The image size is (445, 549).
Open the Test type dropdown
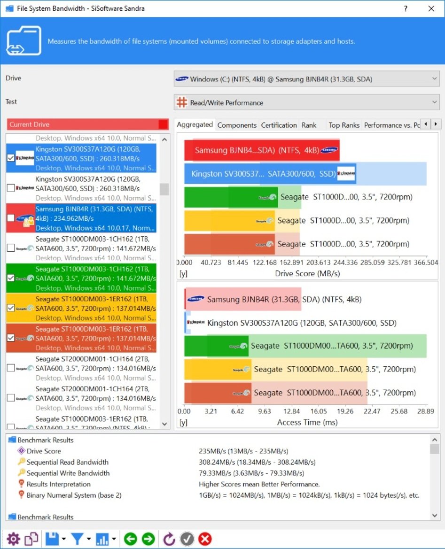[306, 102]
